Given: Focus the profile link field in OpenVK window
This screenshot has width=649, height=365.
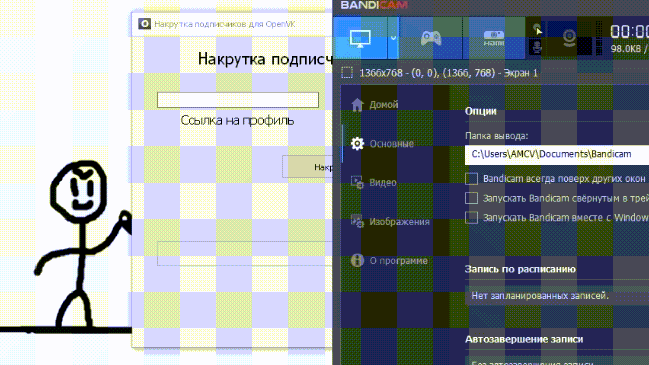Looking at the screenshot, I should [x=238, y=100].
